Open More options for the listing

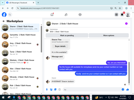[109, 35]
